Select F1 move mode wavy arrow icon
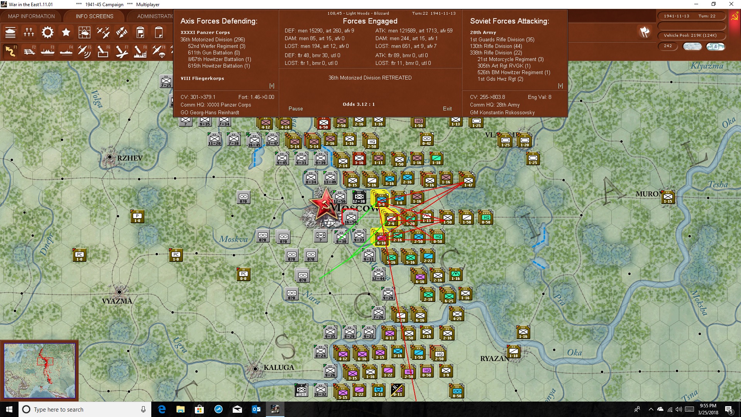The height and width of the screenshot is (417, 741). pos(10,51)
